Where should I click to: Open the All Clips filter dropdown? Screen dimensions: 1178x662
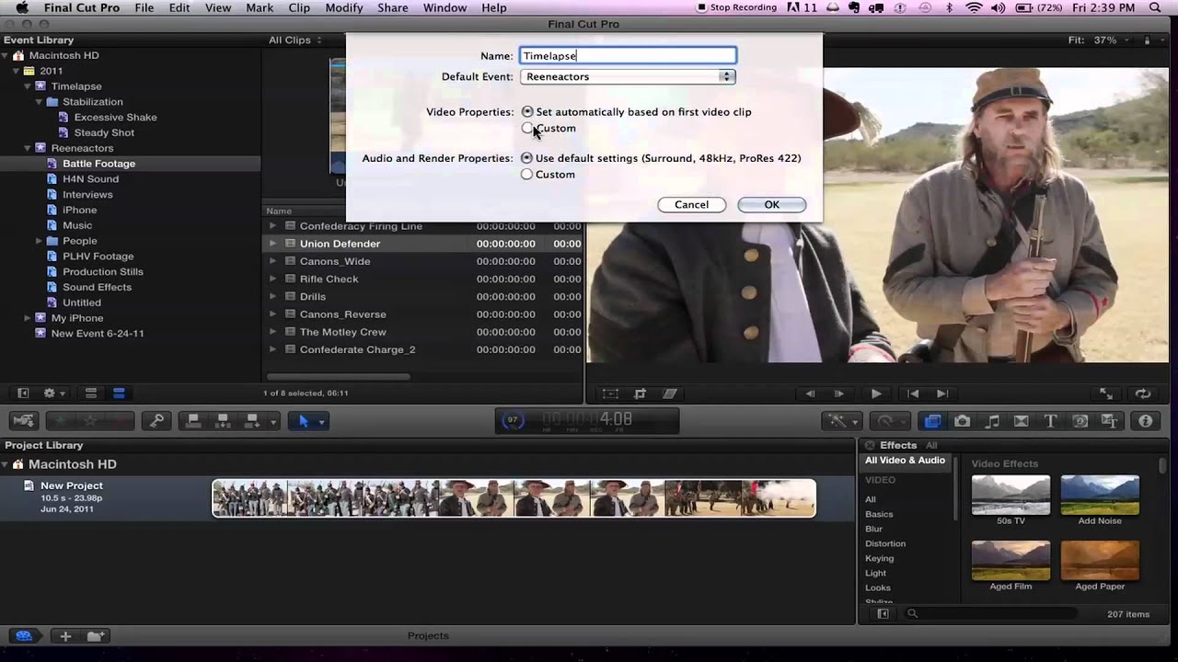295,40
